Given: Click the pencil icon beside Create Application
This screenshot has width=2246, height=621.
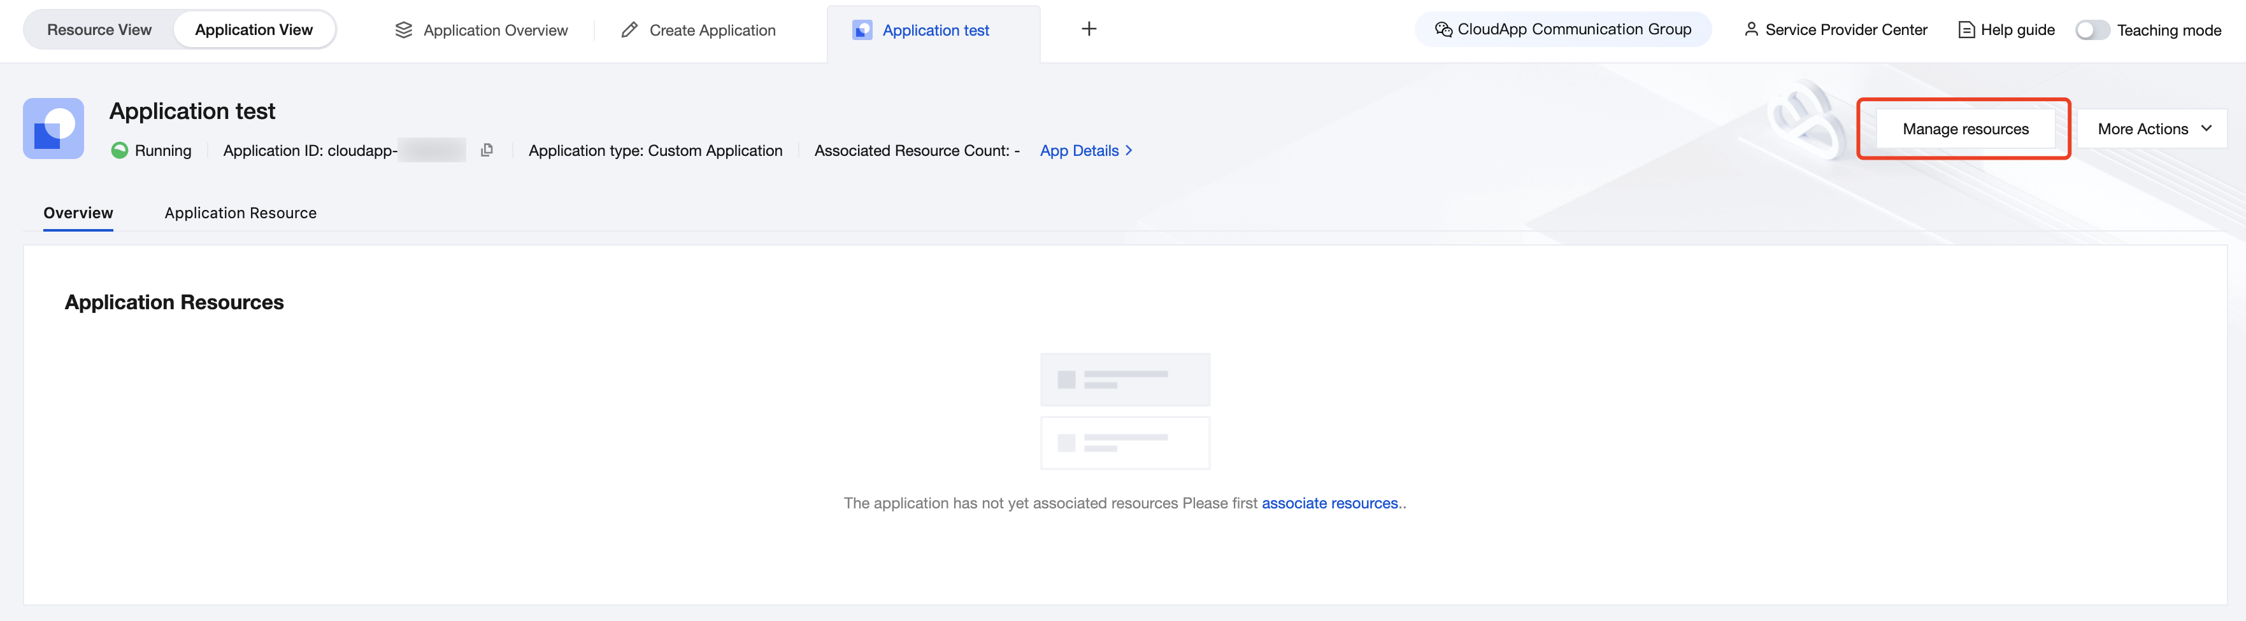Looking at the screenshot, I should (x=629, y=31).
